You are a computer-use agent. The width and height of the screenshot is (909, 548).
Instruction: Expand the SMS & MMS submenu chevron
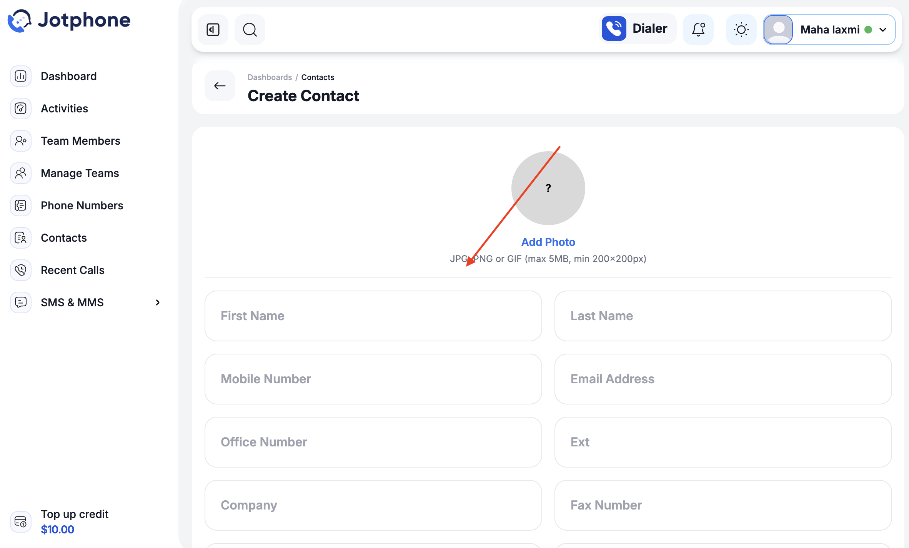click(x=158, y=302)
